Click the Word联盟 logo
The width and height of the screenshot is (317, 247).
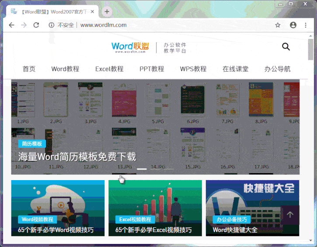(130, 48)
